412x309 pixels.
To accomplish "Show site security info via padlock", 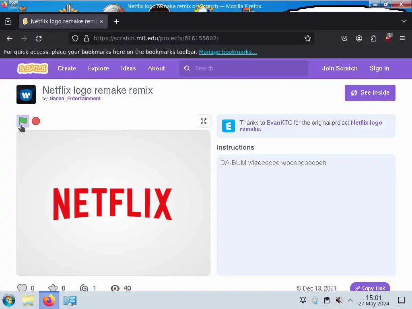I will [x=87, y=38].
